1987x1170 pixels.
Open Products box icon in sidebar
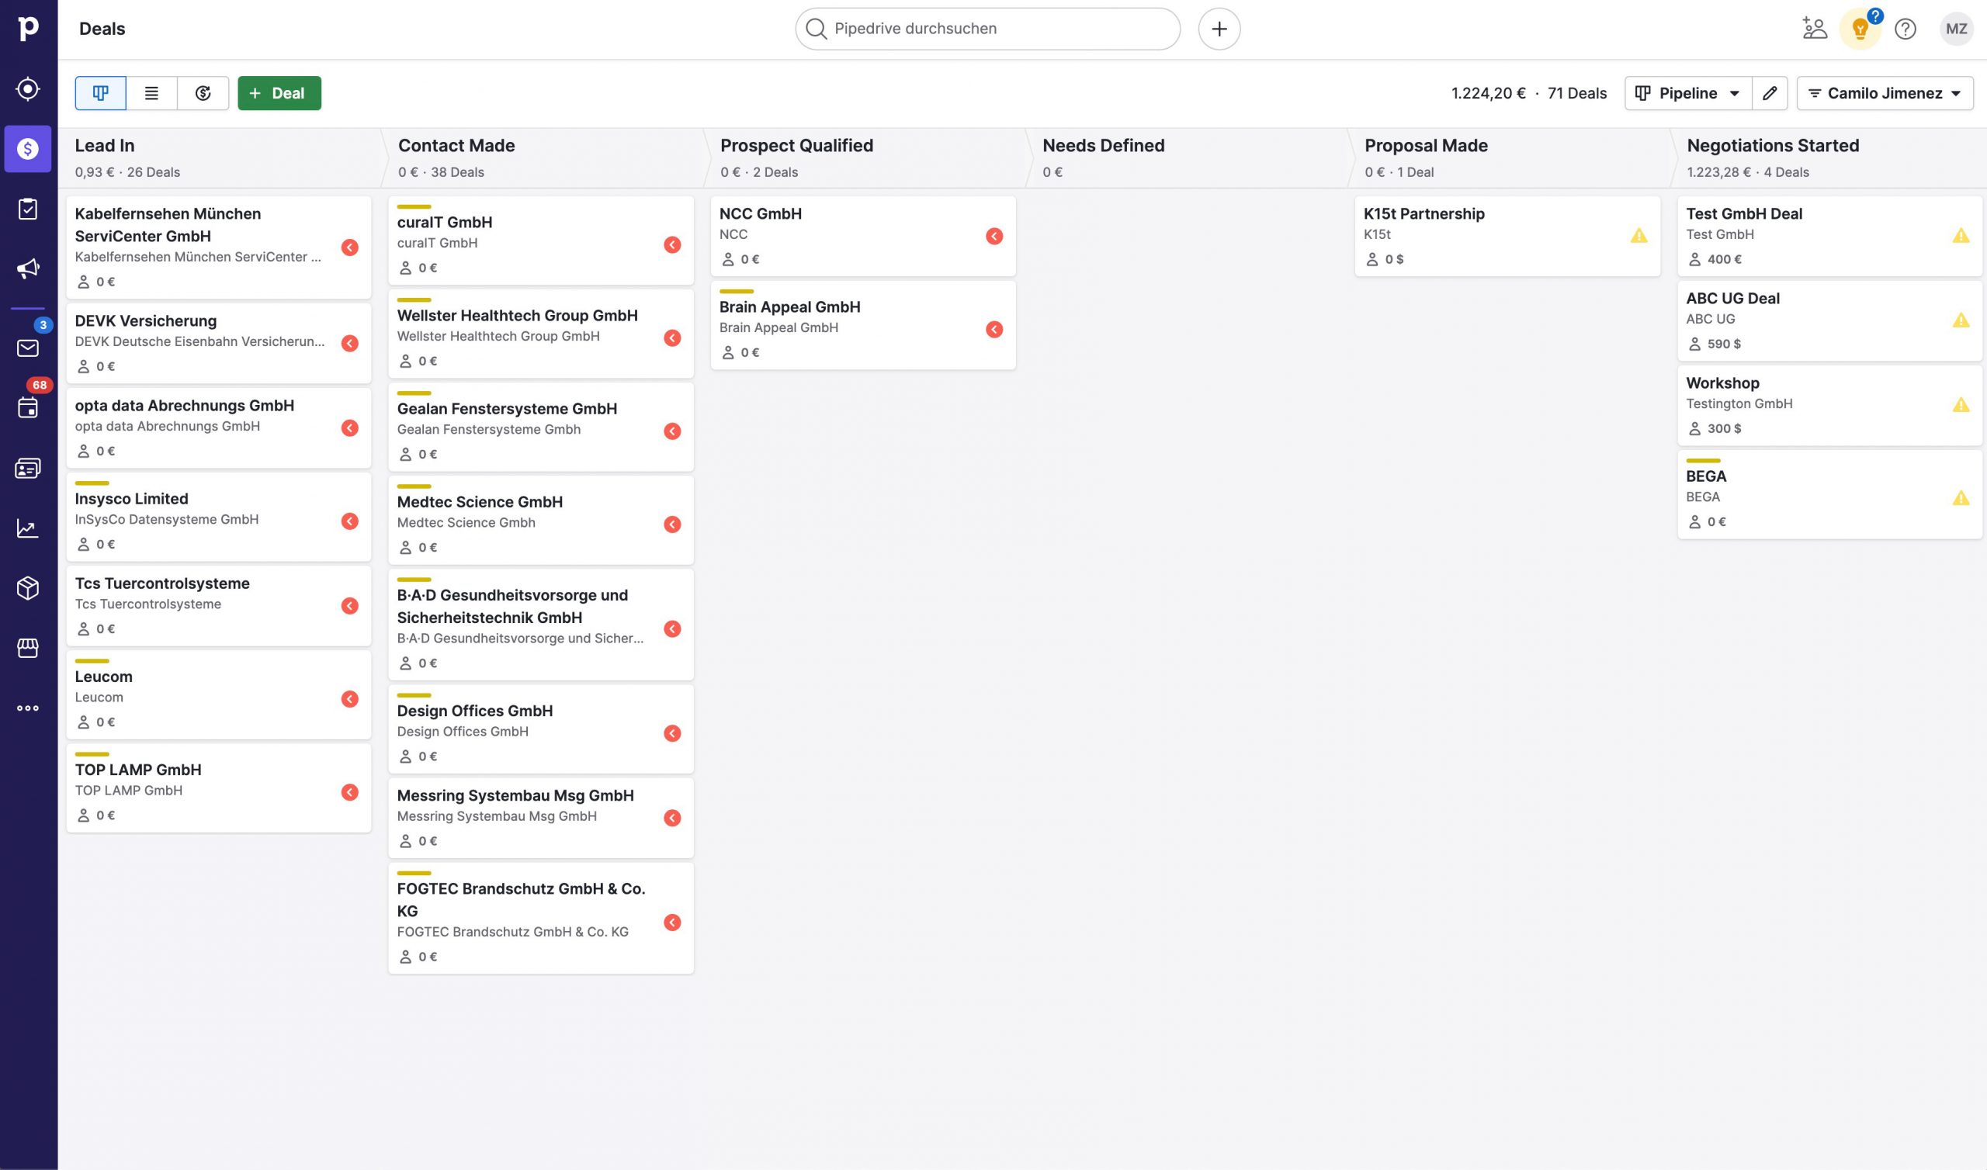tap(29, 588)
